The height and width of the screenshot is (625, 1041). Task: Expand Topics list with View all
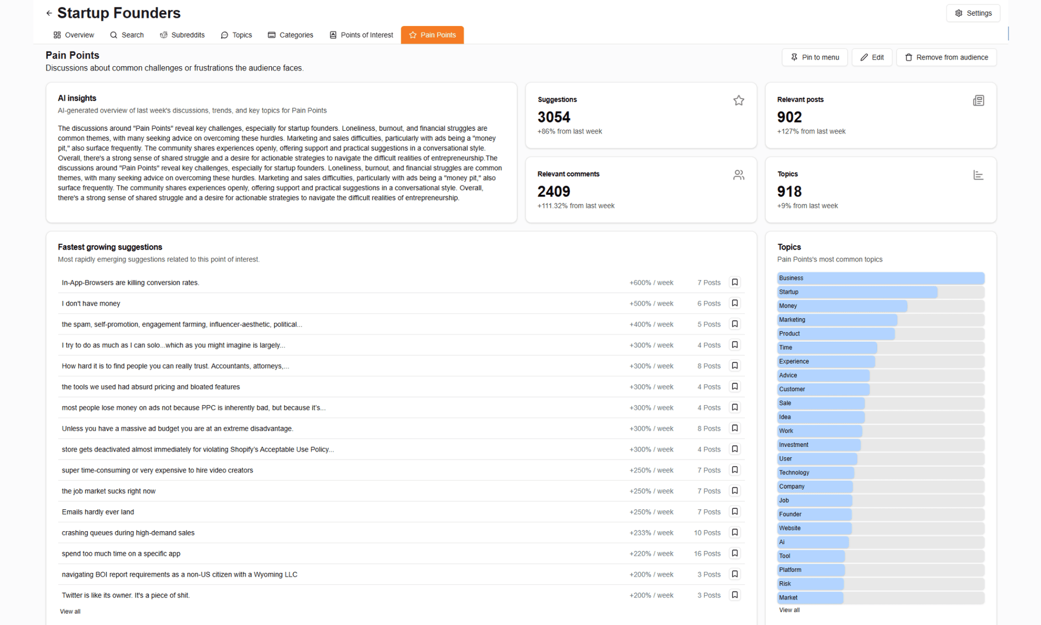click(x=789, y=610)
